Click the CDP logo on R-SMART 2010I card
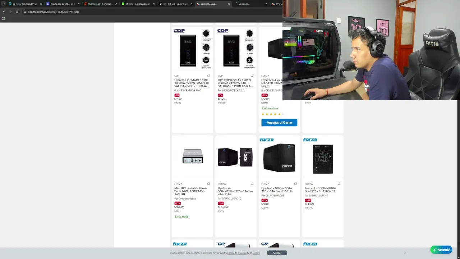 [223, 31]
